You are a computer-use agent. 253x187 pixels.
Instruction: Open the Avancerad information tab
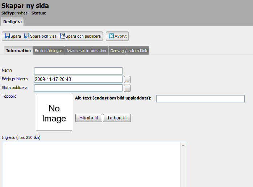tap(86, 51)
